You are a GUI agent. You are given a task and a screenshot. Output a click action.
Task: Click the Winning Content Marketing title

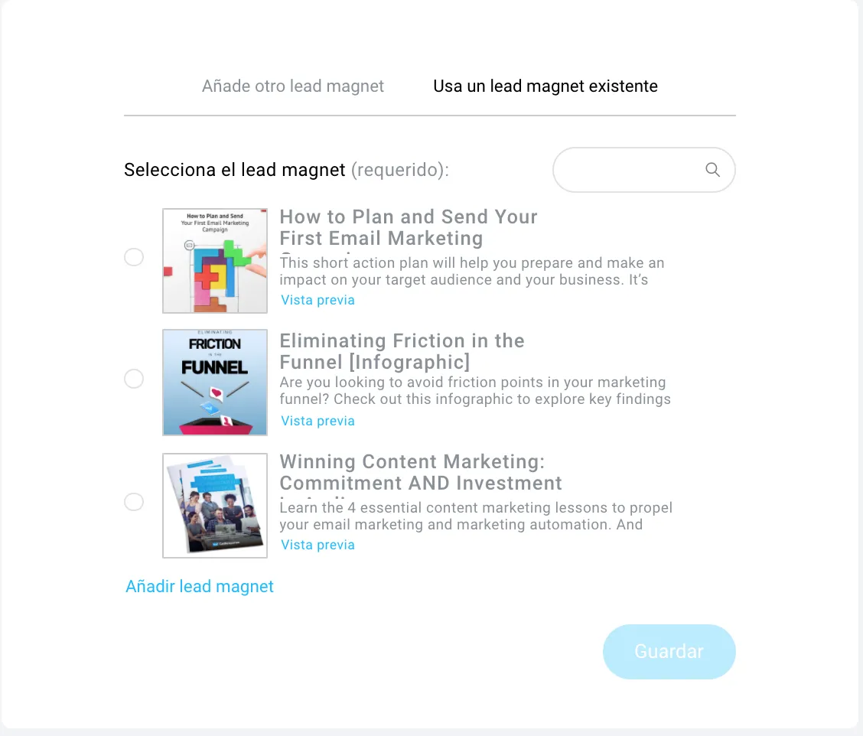point(421,472)
